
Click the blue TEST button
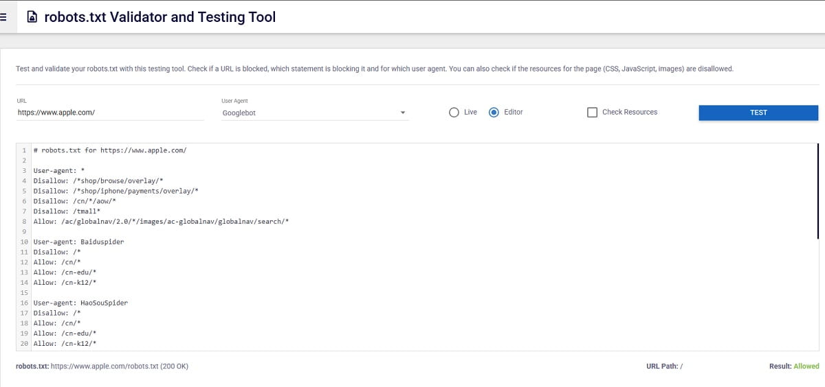pos(758,113)
